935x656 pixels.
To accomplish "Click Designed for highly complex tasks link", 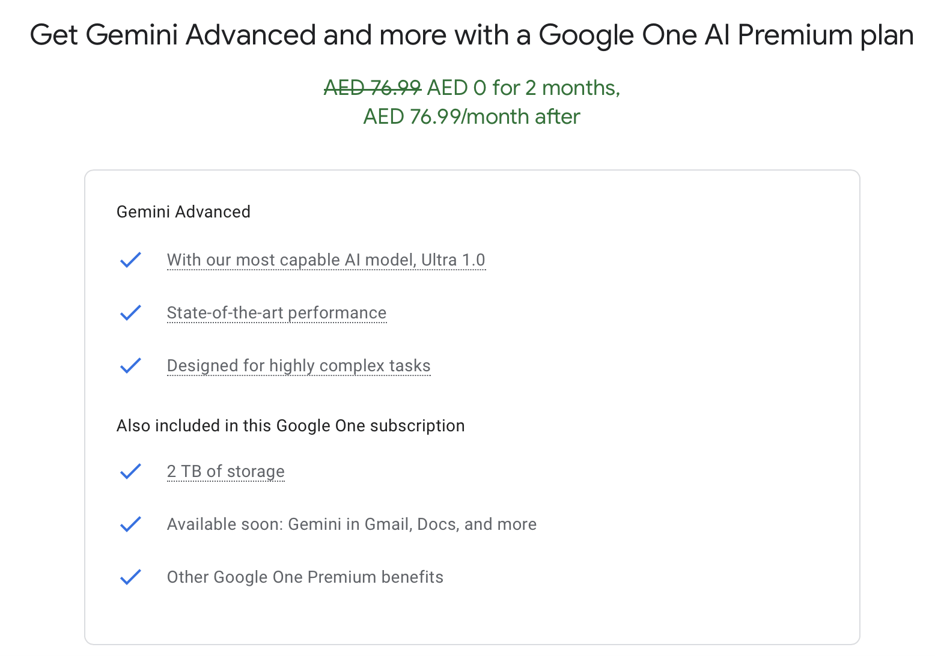I will pos(299,366).
